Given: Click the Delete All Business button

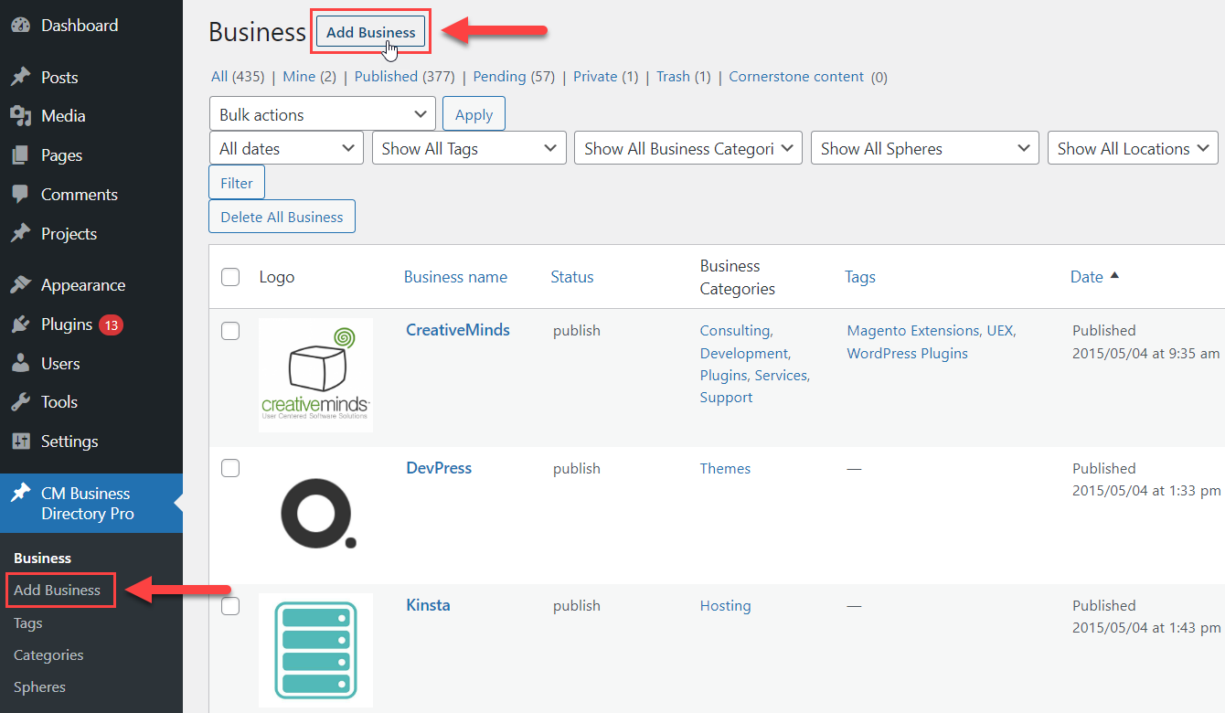Looking at the screenshot, I should coord(282,217).
